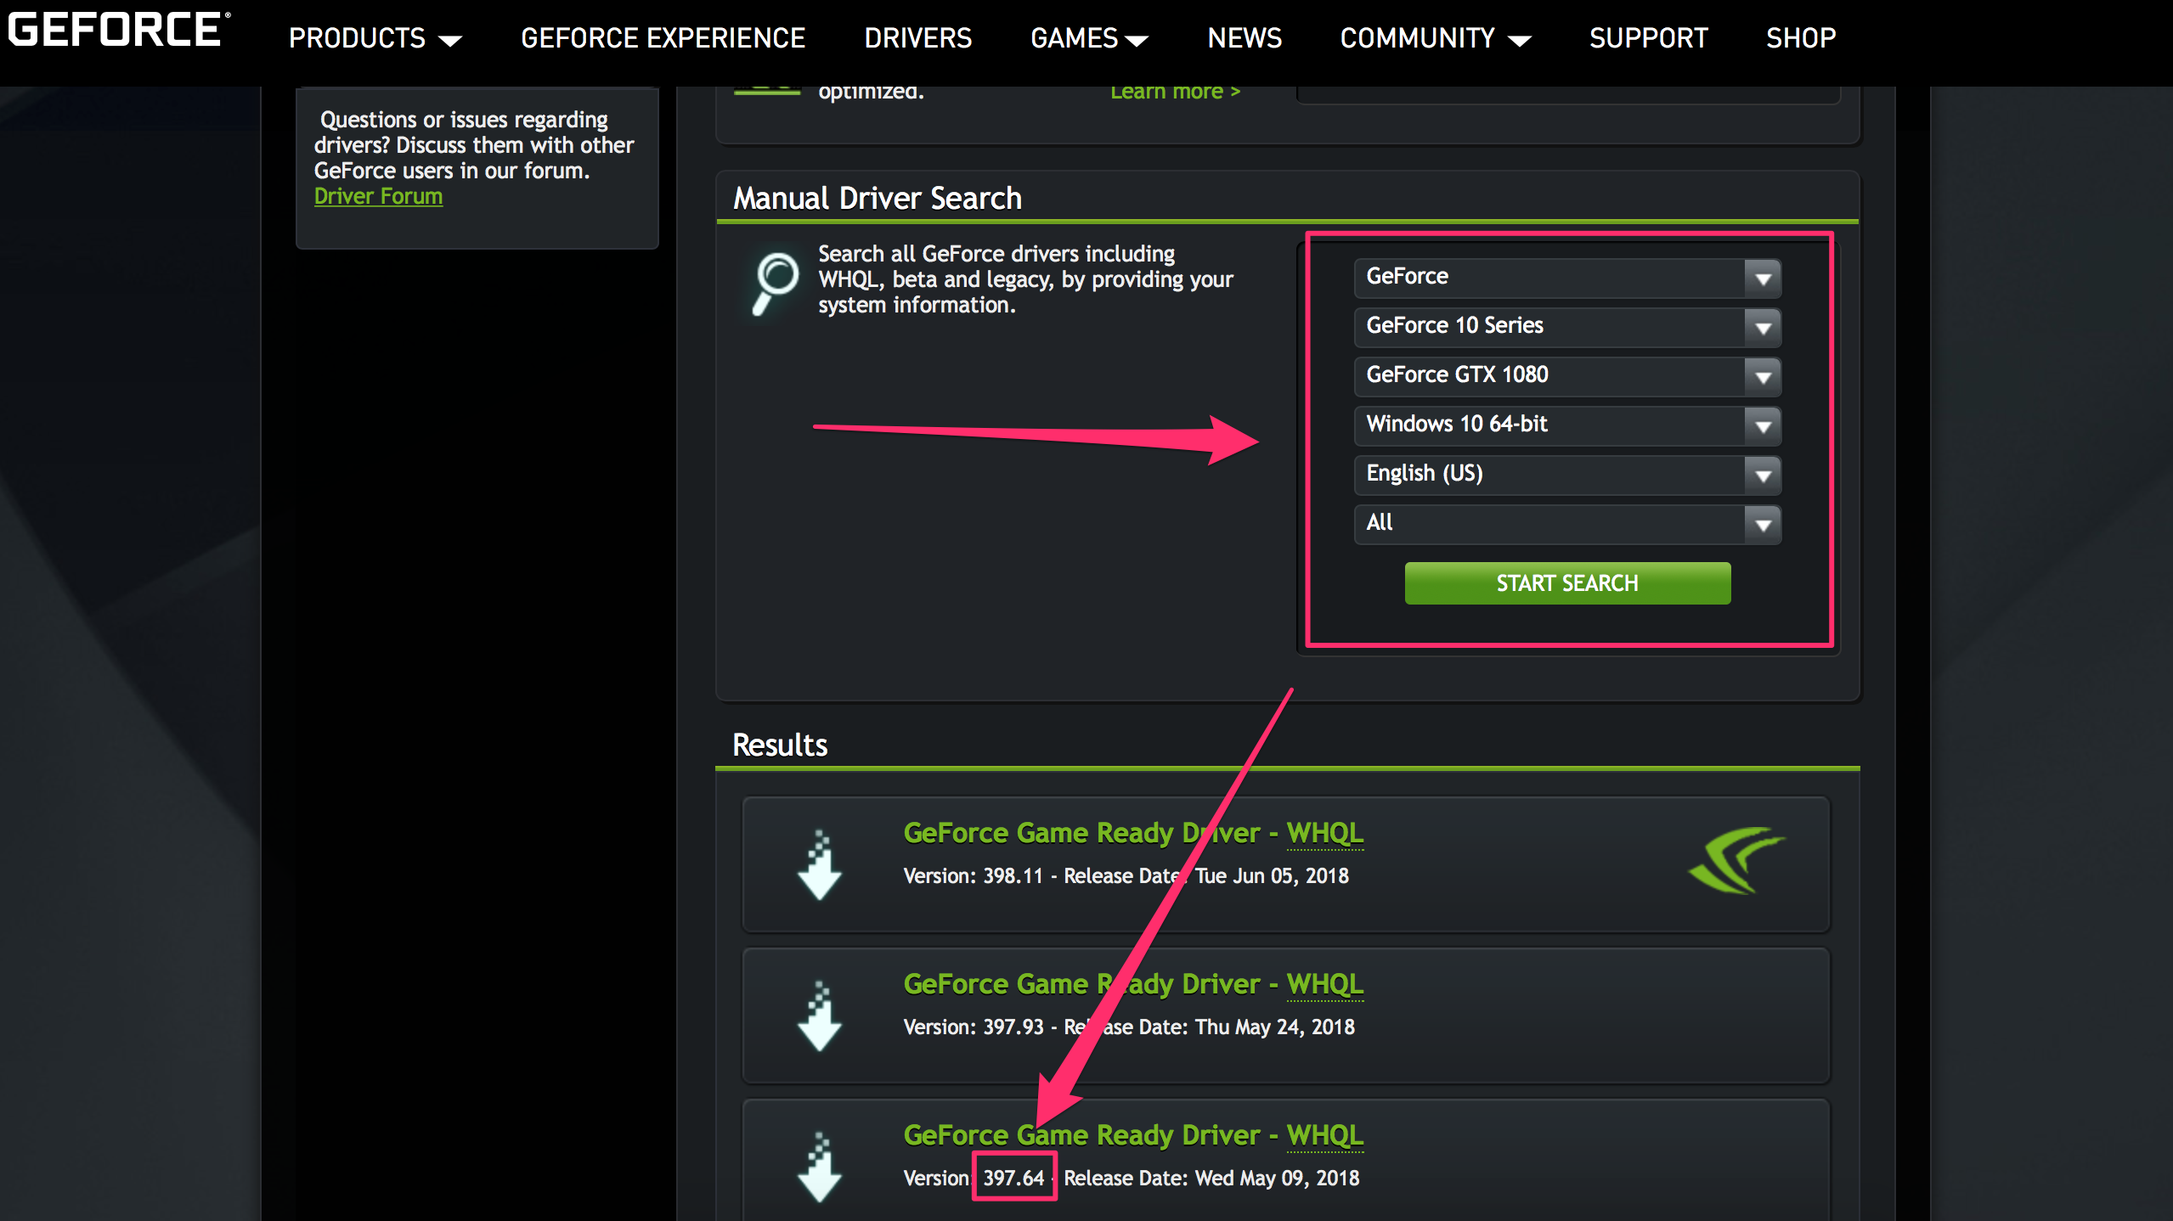
Task: Click 'Thu May 24, 2018' release date text
Action: [x=1274, y=1027]
